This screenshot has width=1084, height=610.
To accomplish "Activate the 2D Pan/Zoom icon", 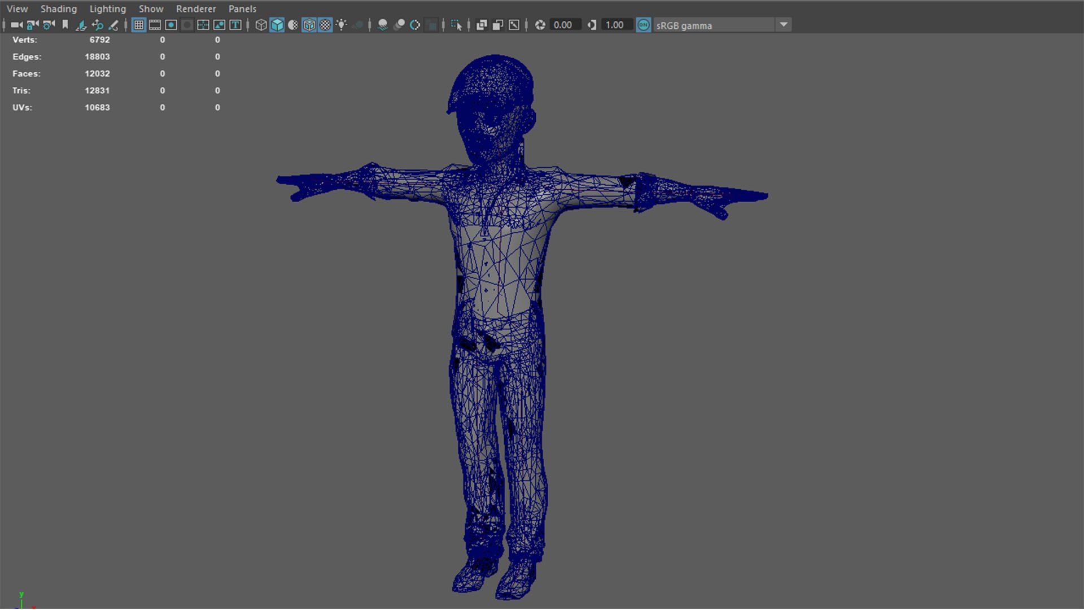I will pyautogui.click(x=97, y=25).
